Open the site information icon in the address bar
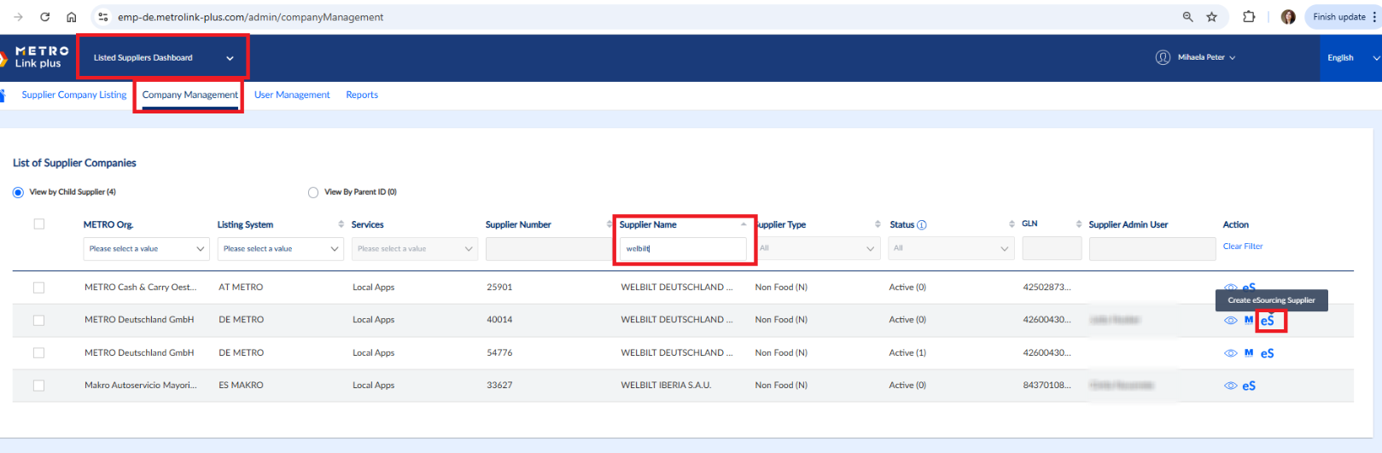Image resolution: width=1382 pixels, height=453 pixels. point(102,17)
